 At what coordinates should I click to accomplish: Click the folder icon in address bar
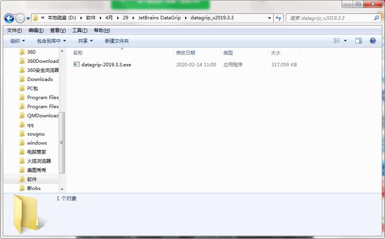36,18
